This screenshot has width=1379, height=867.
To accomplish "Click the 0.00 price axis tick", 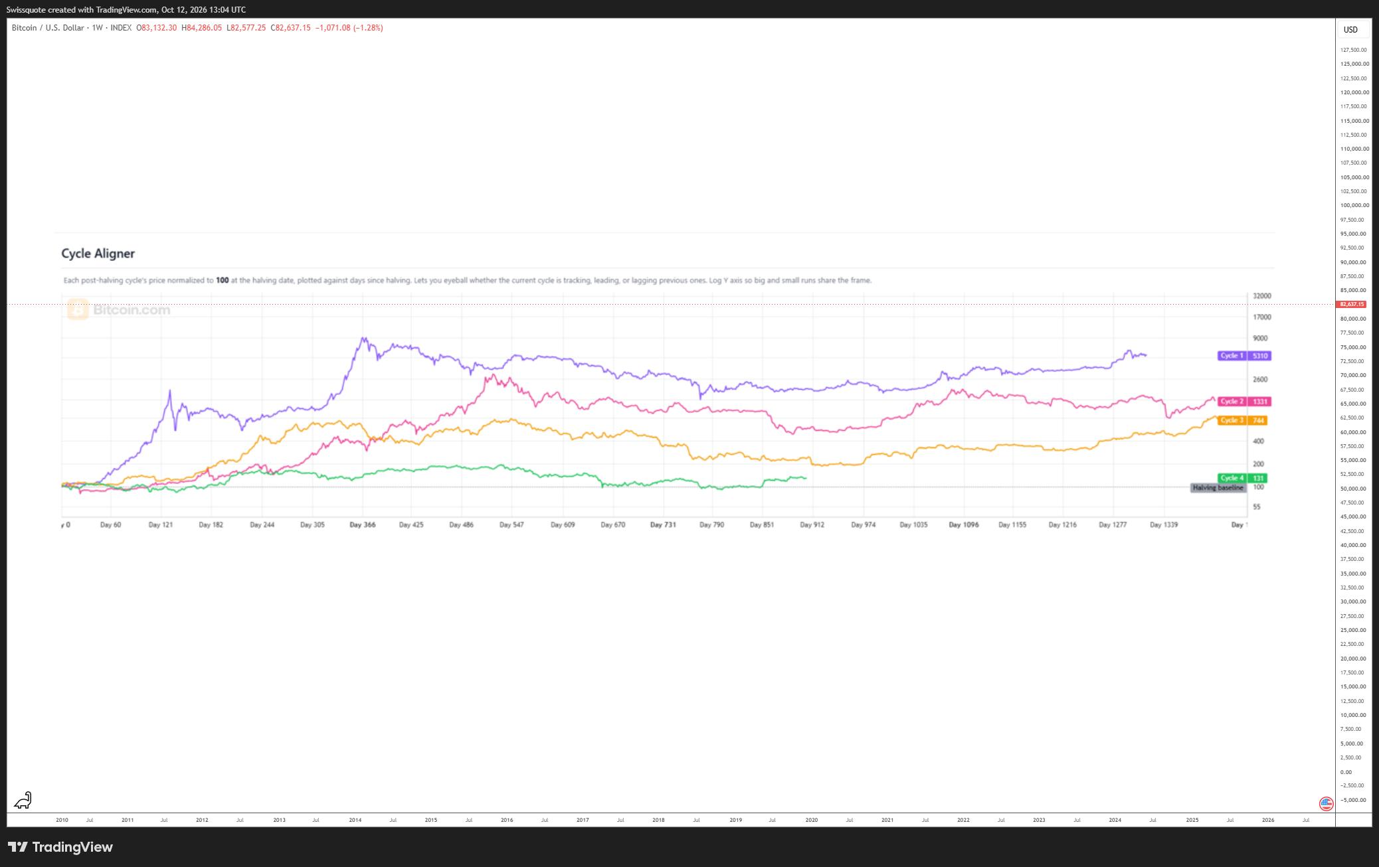I will pyautogui.click(x=1346, y=772).
